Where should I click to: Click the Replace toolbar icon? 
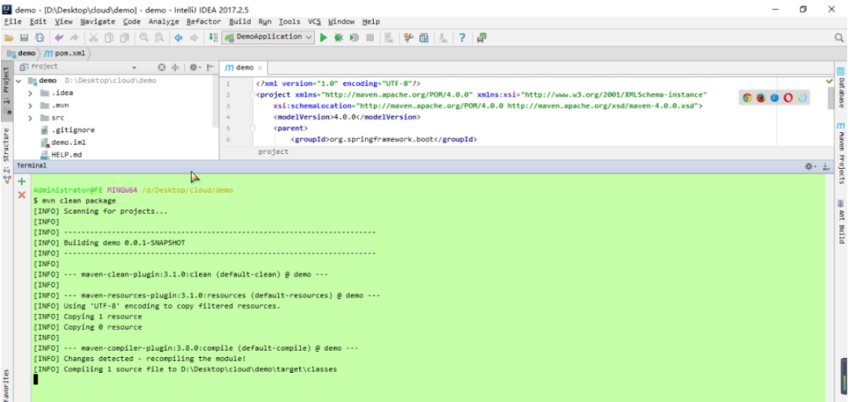coord(159,38)
